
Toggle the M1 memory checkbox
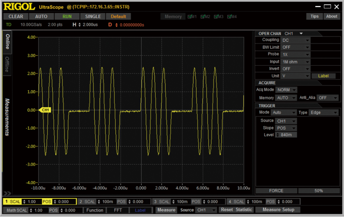coord(190,16)
